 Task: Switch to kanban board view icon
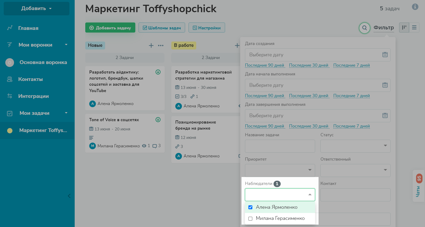[404, 28]
